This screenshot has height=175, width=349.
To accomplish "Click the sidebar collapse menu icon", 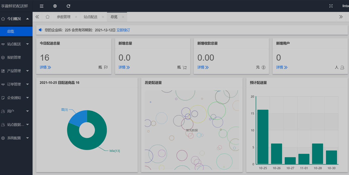I will (42, 6).
